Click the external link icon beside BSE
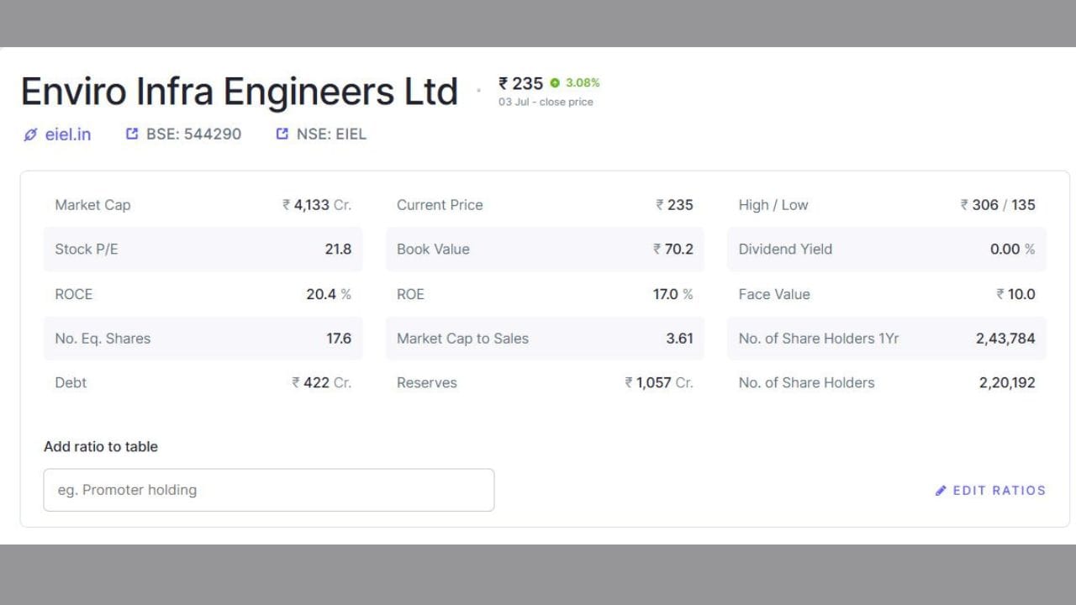This screenshot has height=605, width=1076. 132,134
